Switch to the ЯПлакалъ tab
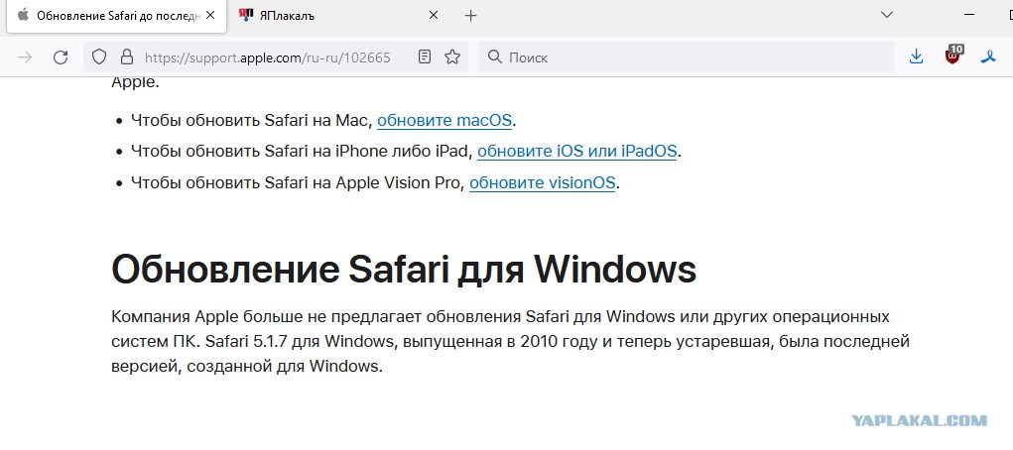 [339, 16]
